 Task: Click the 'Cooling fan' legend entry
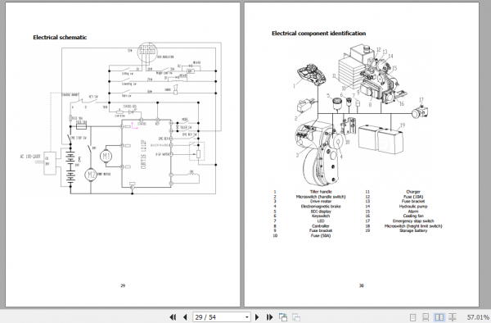413,216
